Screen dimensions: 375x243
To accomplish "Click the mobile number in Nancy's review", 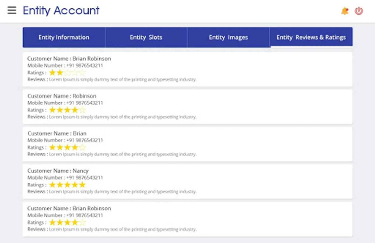I will (85, 178).
